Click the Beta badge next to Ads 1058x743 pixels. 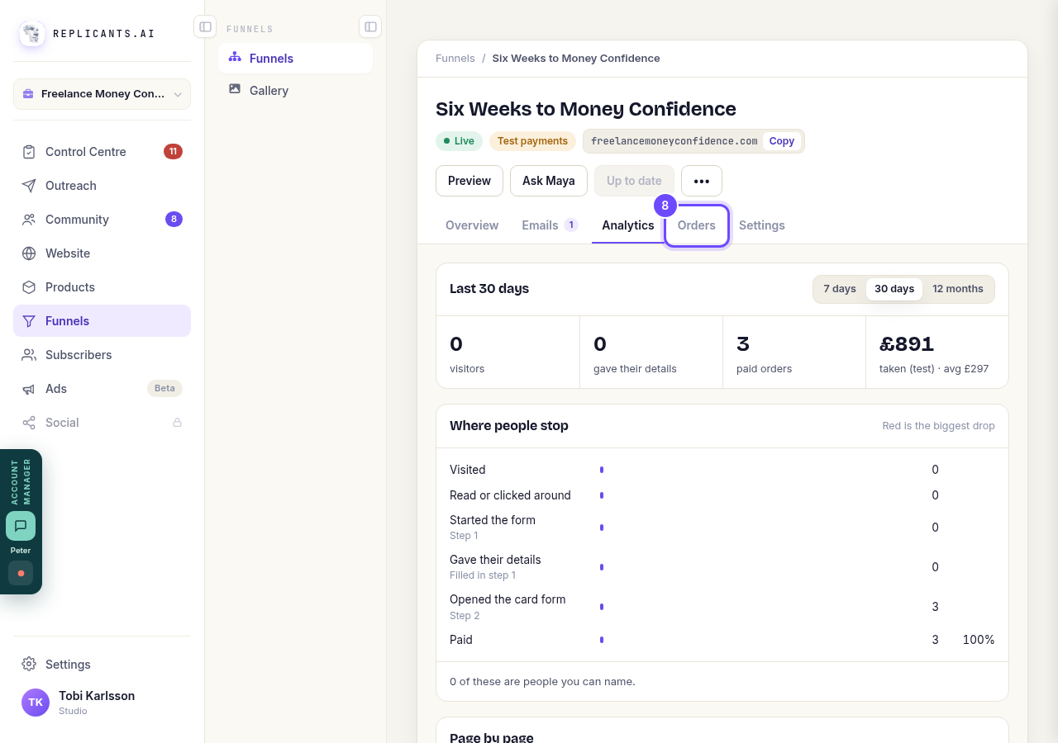[164, 389]
